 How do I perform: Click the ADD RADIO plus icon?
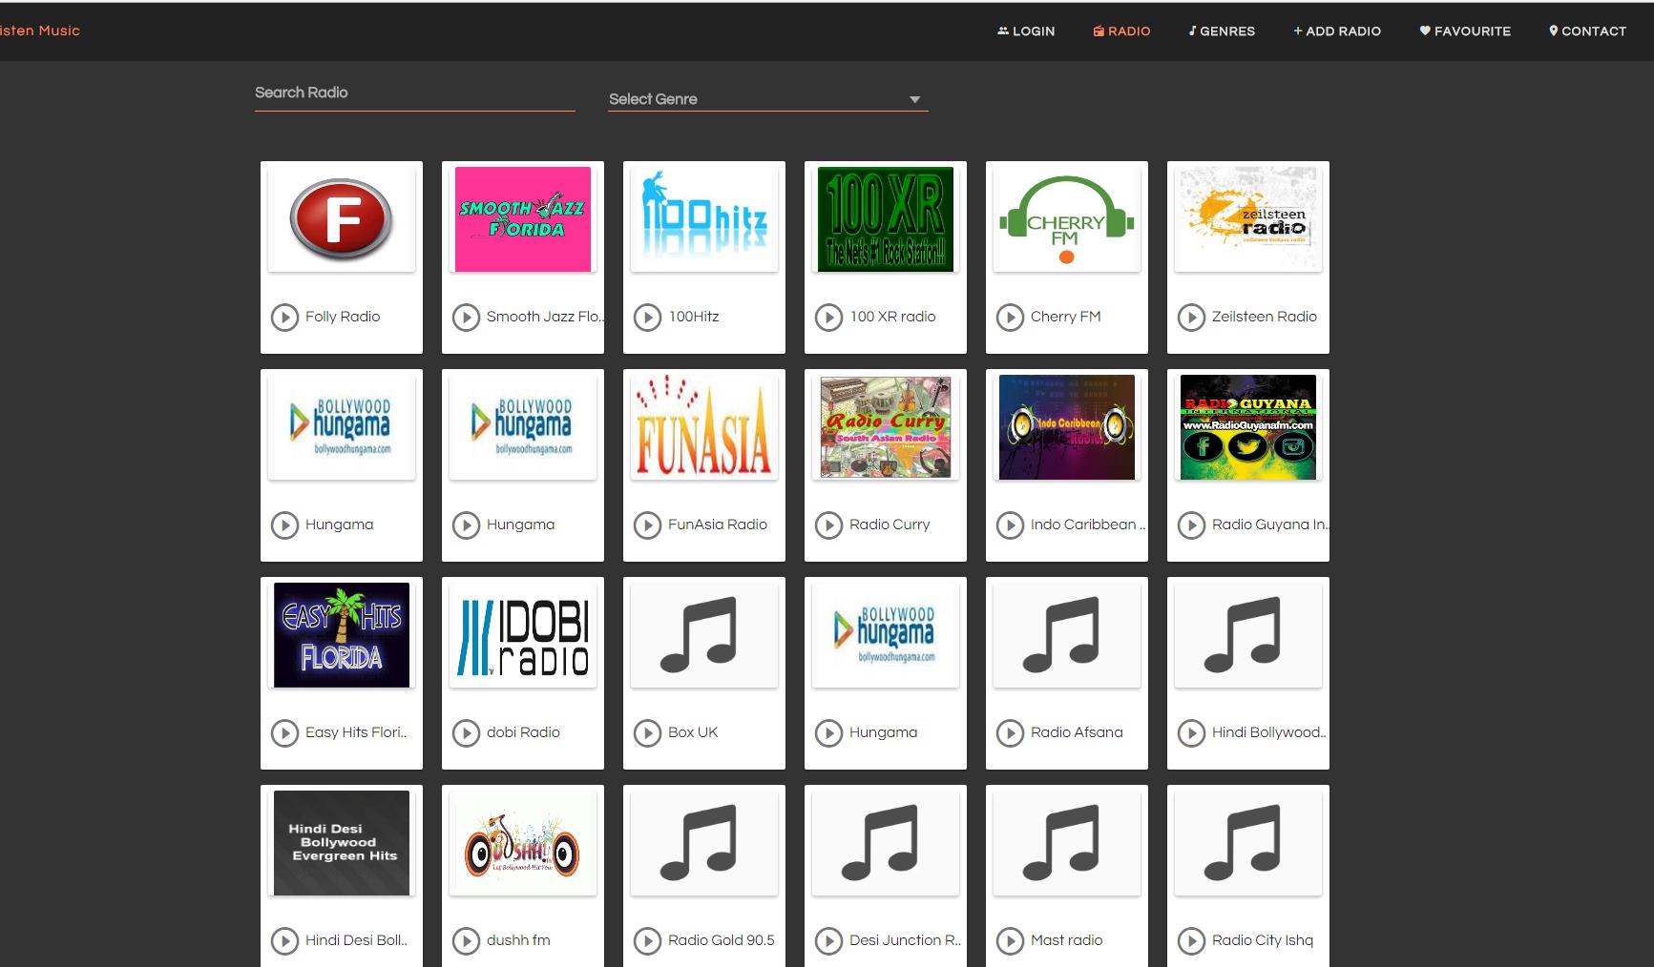pyautogui.click(x=1298, y=31)
